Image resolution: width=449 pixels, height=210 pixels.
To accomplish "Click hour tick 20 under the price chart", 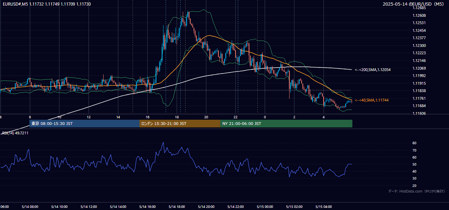I will [206, 117].
